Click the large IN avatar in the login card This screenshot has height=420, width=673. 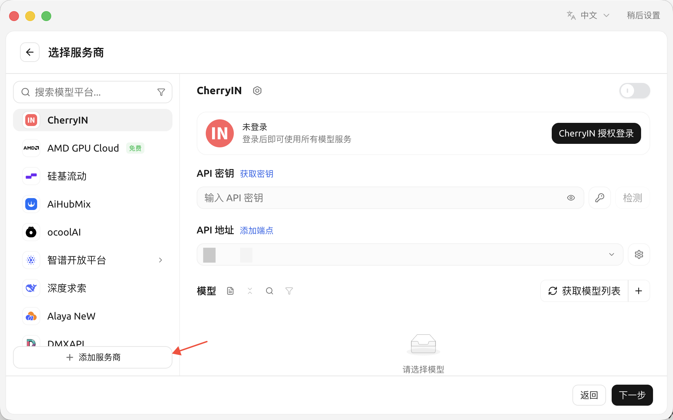point(220,133)
